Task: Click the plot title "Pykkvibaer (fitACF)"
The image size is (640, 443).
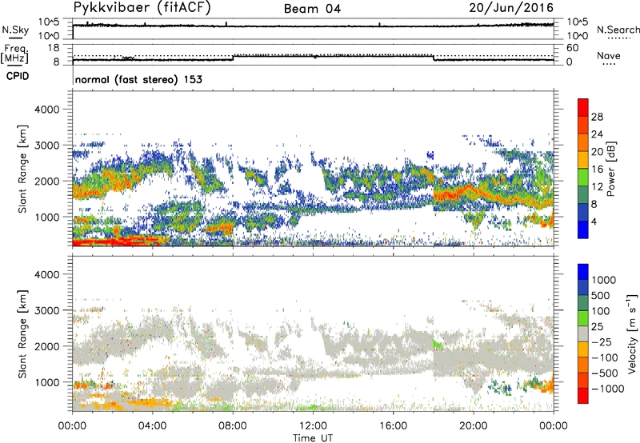Action: (142, 8)
